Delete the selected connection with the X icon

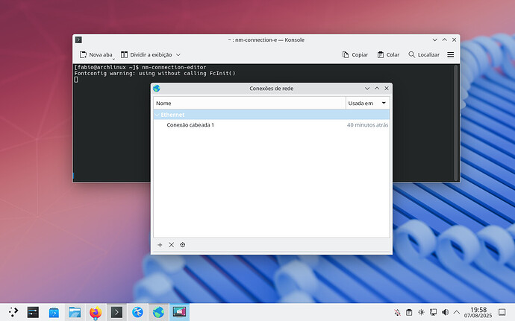[171, 245]
